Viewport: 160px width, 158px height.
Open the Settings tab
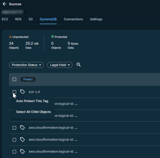coord(96,19)
